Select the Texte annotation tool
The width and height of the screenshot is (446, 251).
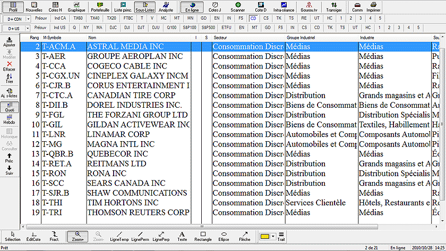coord(182,237)
